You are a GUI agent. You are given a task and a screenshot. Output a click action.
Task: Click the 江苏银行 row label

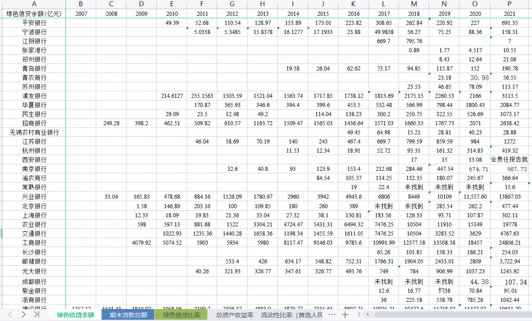34,142
